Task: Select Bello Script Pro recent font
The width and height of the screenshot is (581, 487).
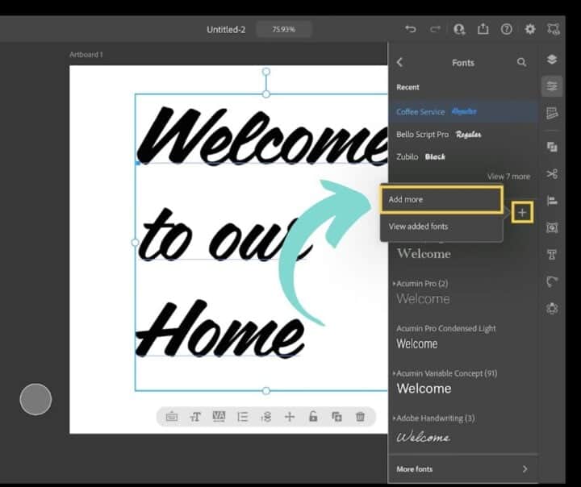Action: pos(422,135)
